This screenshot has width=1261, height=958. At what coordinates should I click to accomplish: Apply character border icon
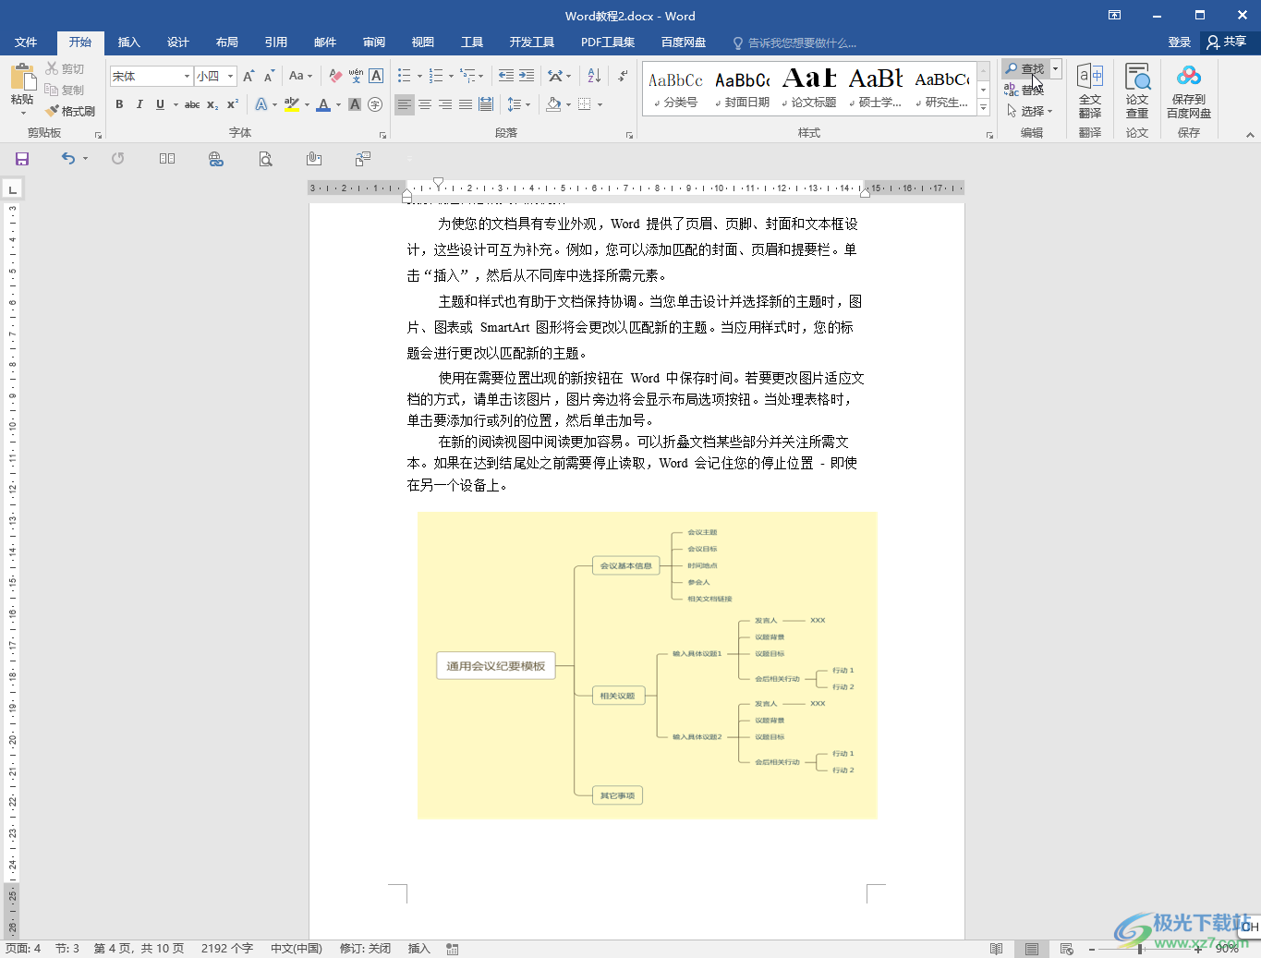point(376,76)
